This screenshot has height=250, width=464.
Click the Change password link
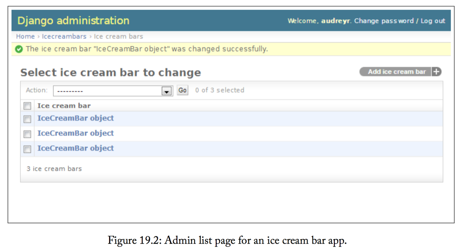384,21
